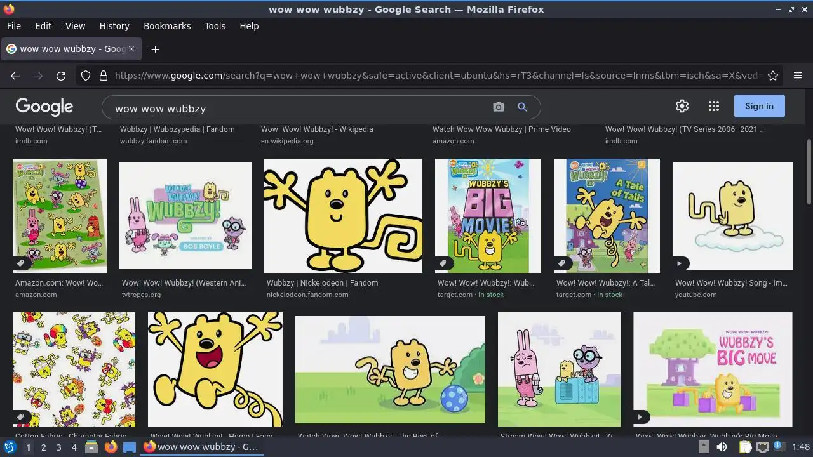Screen dimensions: 813x457
Task: Click the blue search magnifier icon
Action: [522, 107]
